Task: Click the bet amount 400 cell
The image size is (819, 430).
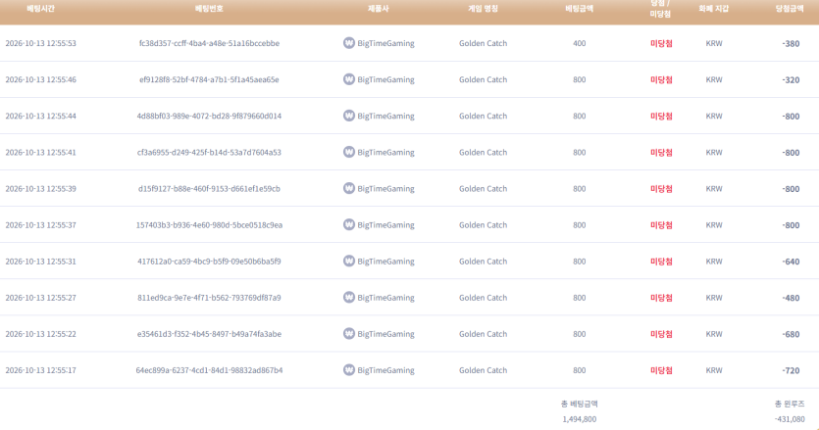Action: click(580, 43)
